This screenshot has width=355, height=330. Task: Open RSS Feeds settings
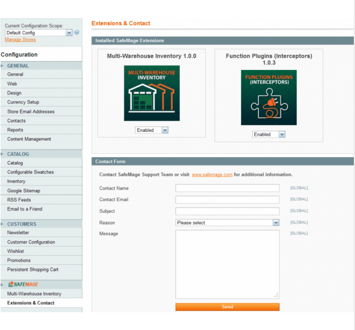coord(41,200)
